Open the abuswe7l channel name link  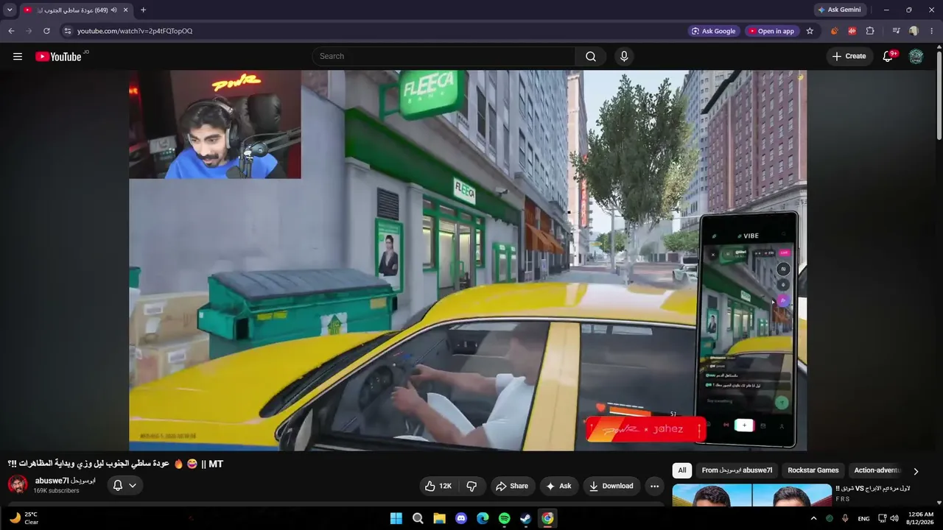pos(66,481)
